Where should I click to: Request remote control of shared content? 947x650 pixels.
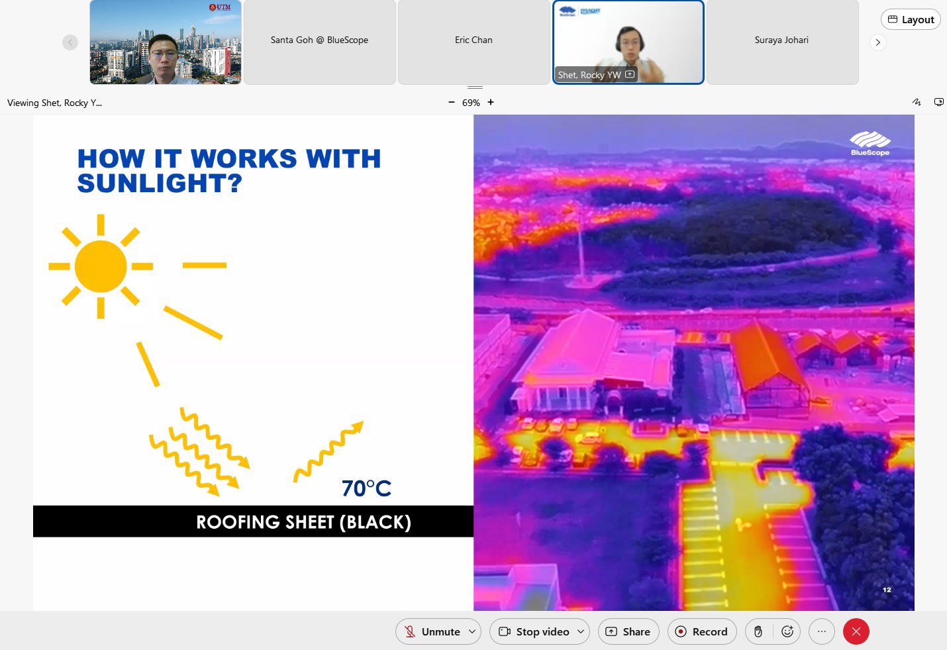[938, 102]
